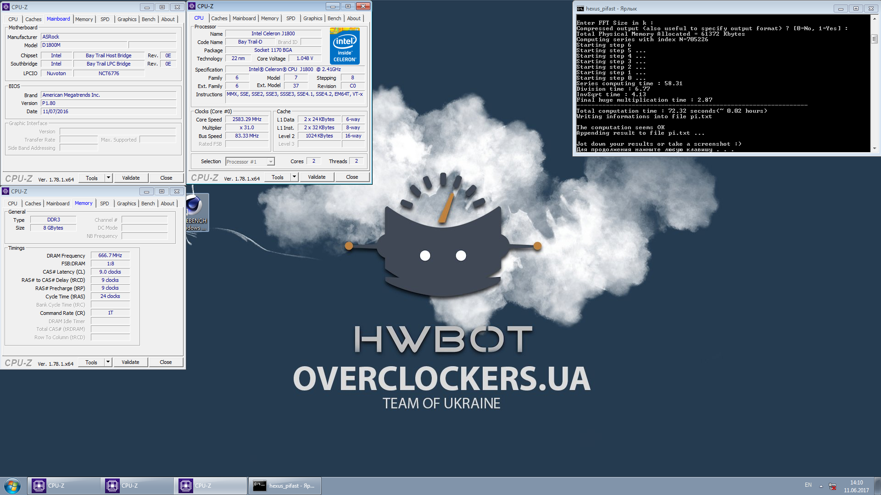Click Core Speed value 2583.29 MHz
The width and height of the screenshot is (881, 495).
(247, 119)
